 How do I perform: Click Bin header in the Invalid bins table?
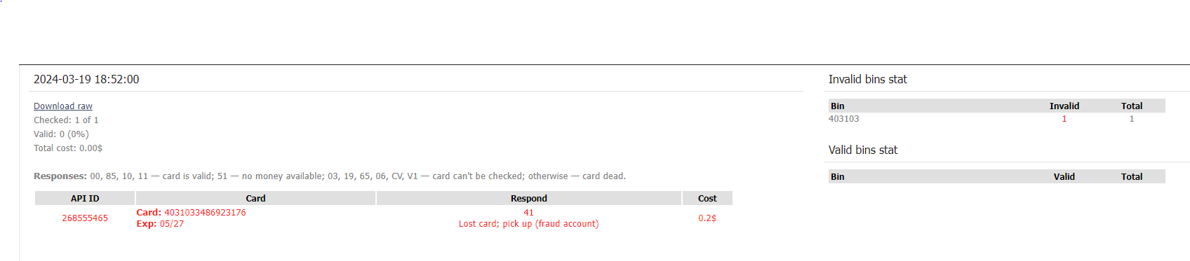click(838, 106)
